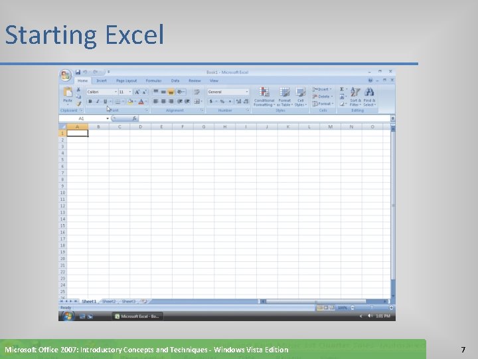Click the Decrease Decimal icon
Screen dimensions: 478x359
pos(246,101)
